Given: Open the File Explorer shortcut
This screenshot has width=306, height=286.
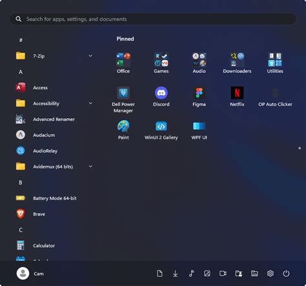Looking at the screenshot, I should point(254,274).
